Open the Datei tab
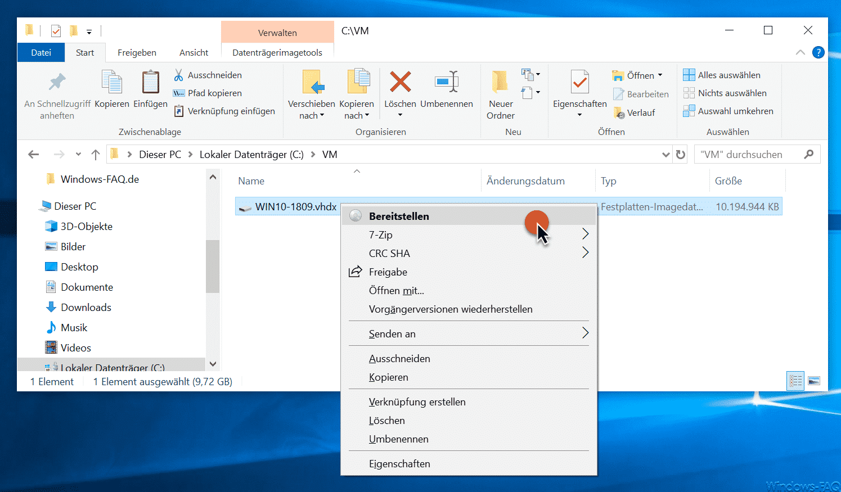Screen dimensions: 841x492 click(41, 52)
